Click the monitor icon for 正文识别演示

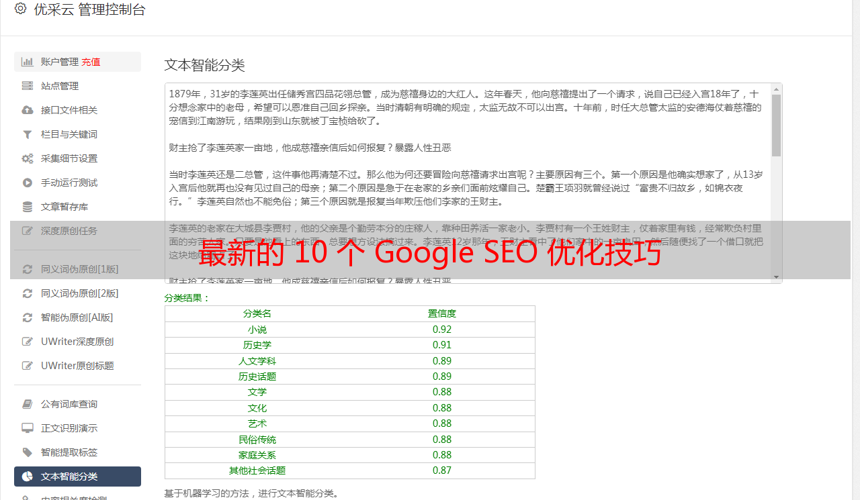point(28,428)
